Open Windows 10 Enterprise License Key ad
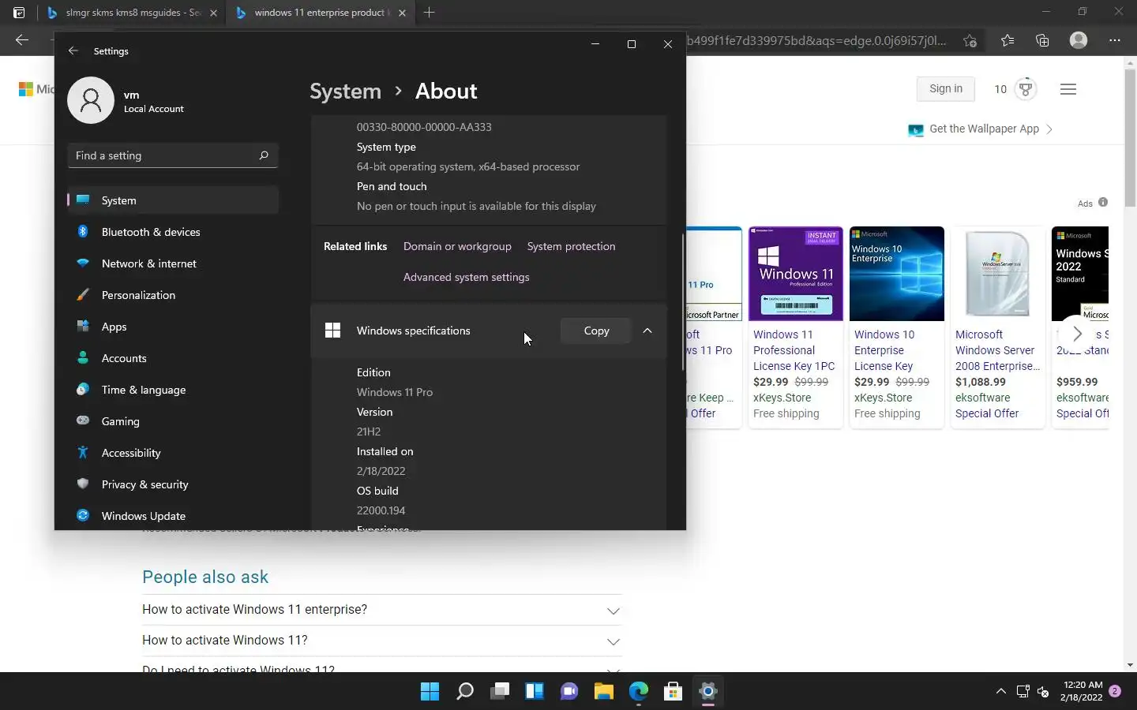This screenshot has height=710, width=1137. point(884,350)
